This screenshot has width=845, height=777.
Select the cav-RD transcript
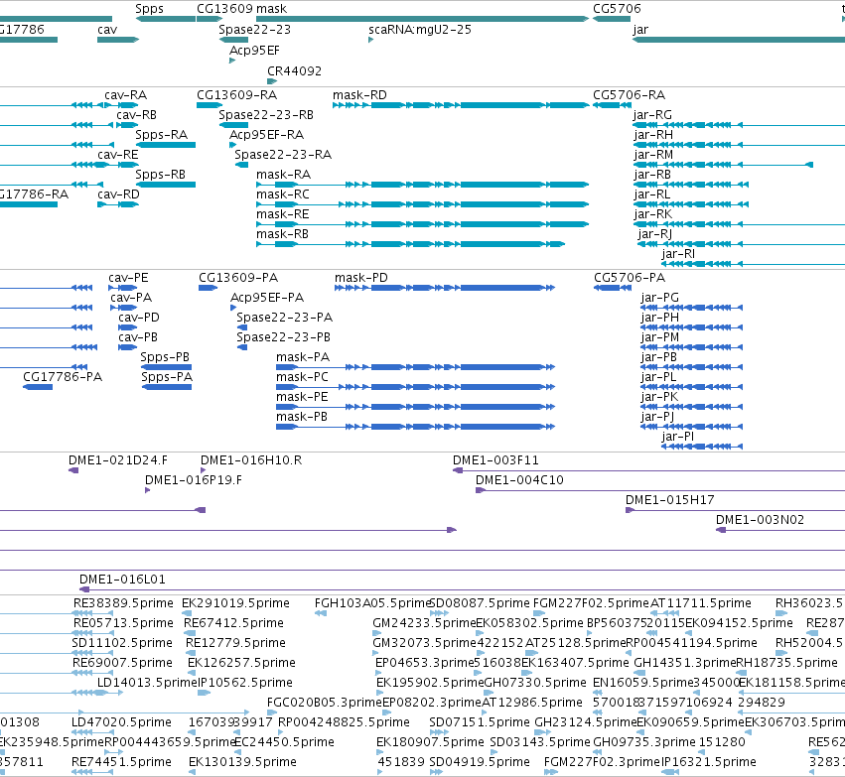118,194
